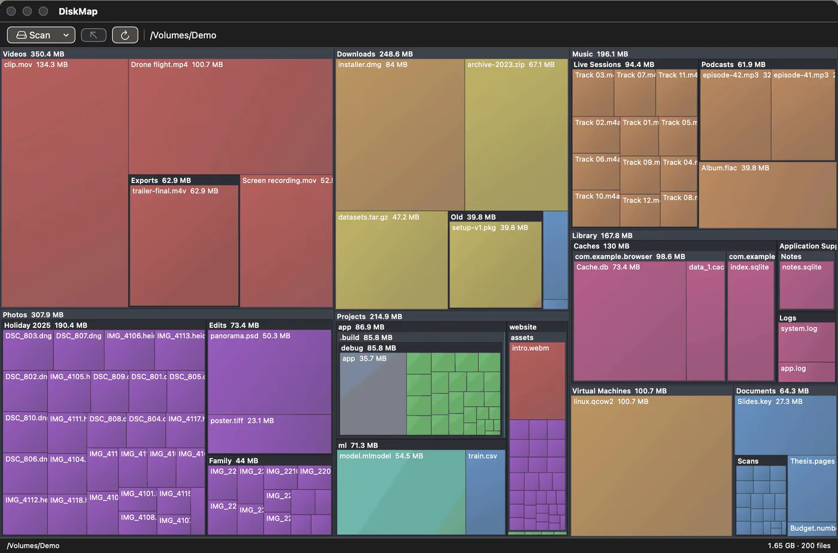The width and height of the screenshot is (838, 553).
Task: Refresh the disk map
Action: (125, 35)
